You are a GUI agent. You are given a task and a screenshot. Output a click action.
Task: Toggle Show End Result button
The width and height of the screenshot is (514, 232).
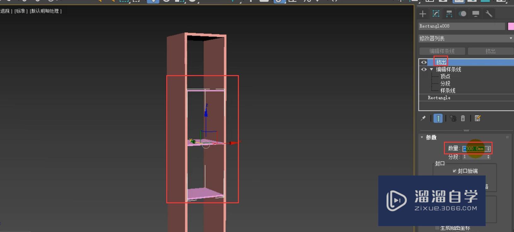(x=438, y=118)
